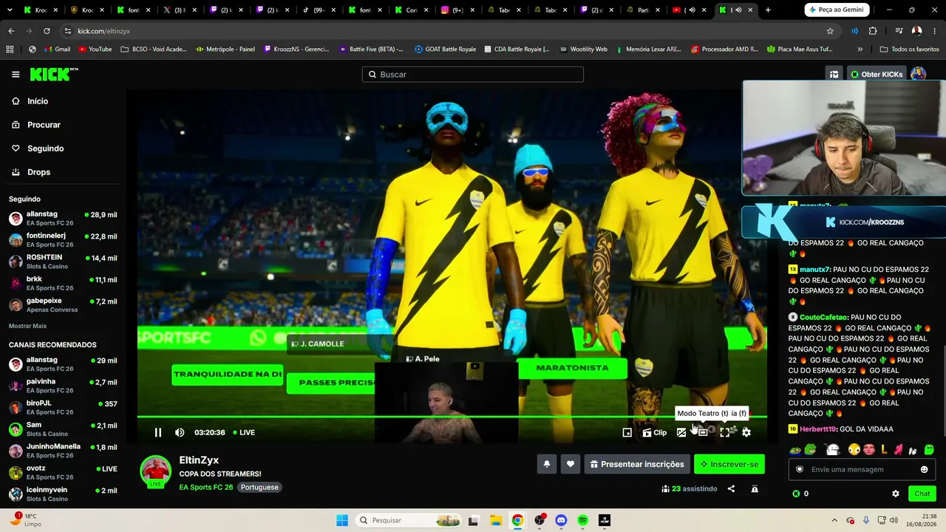
Task: Go back using the browser back arrow
Action: (x=11, y=31)
